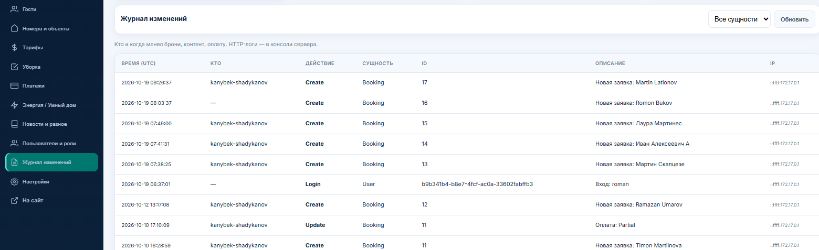The height and width of the screenshot is (250, 819).
Task: Click the checkmark icon next to Уборка
Action: click(x=15, y=67)
